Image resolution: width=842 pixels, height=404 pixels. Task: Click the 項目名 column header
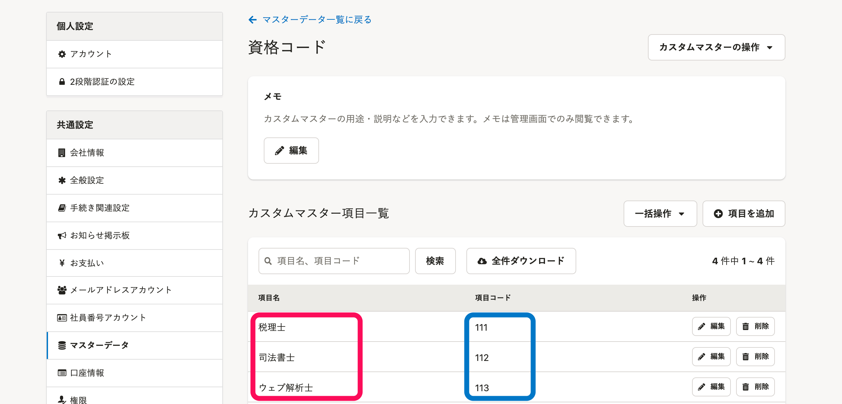point(269,298)
